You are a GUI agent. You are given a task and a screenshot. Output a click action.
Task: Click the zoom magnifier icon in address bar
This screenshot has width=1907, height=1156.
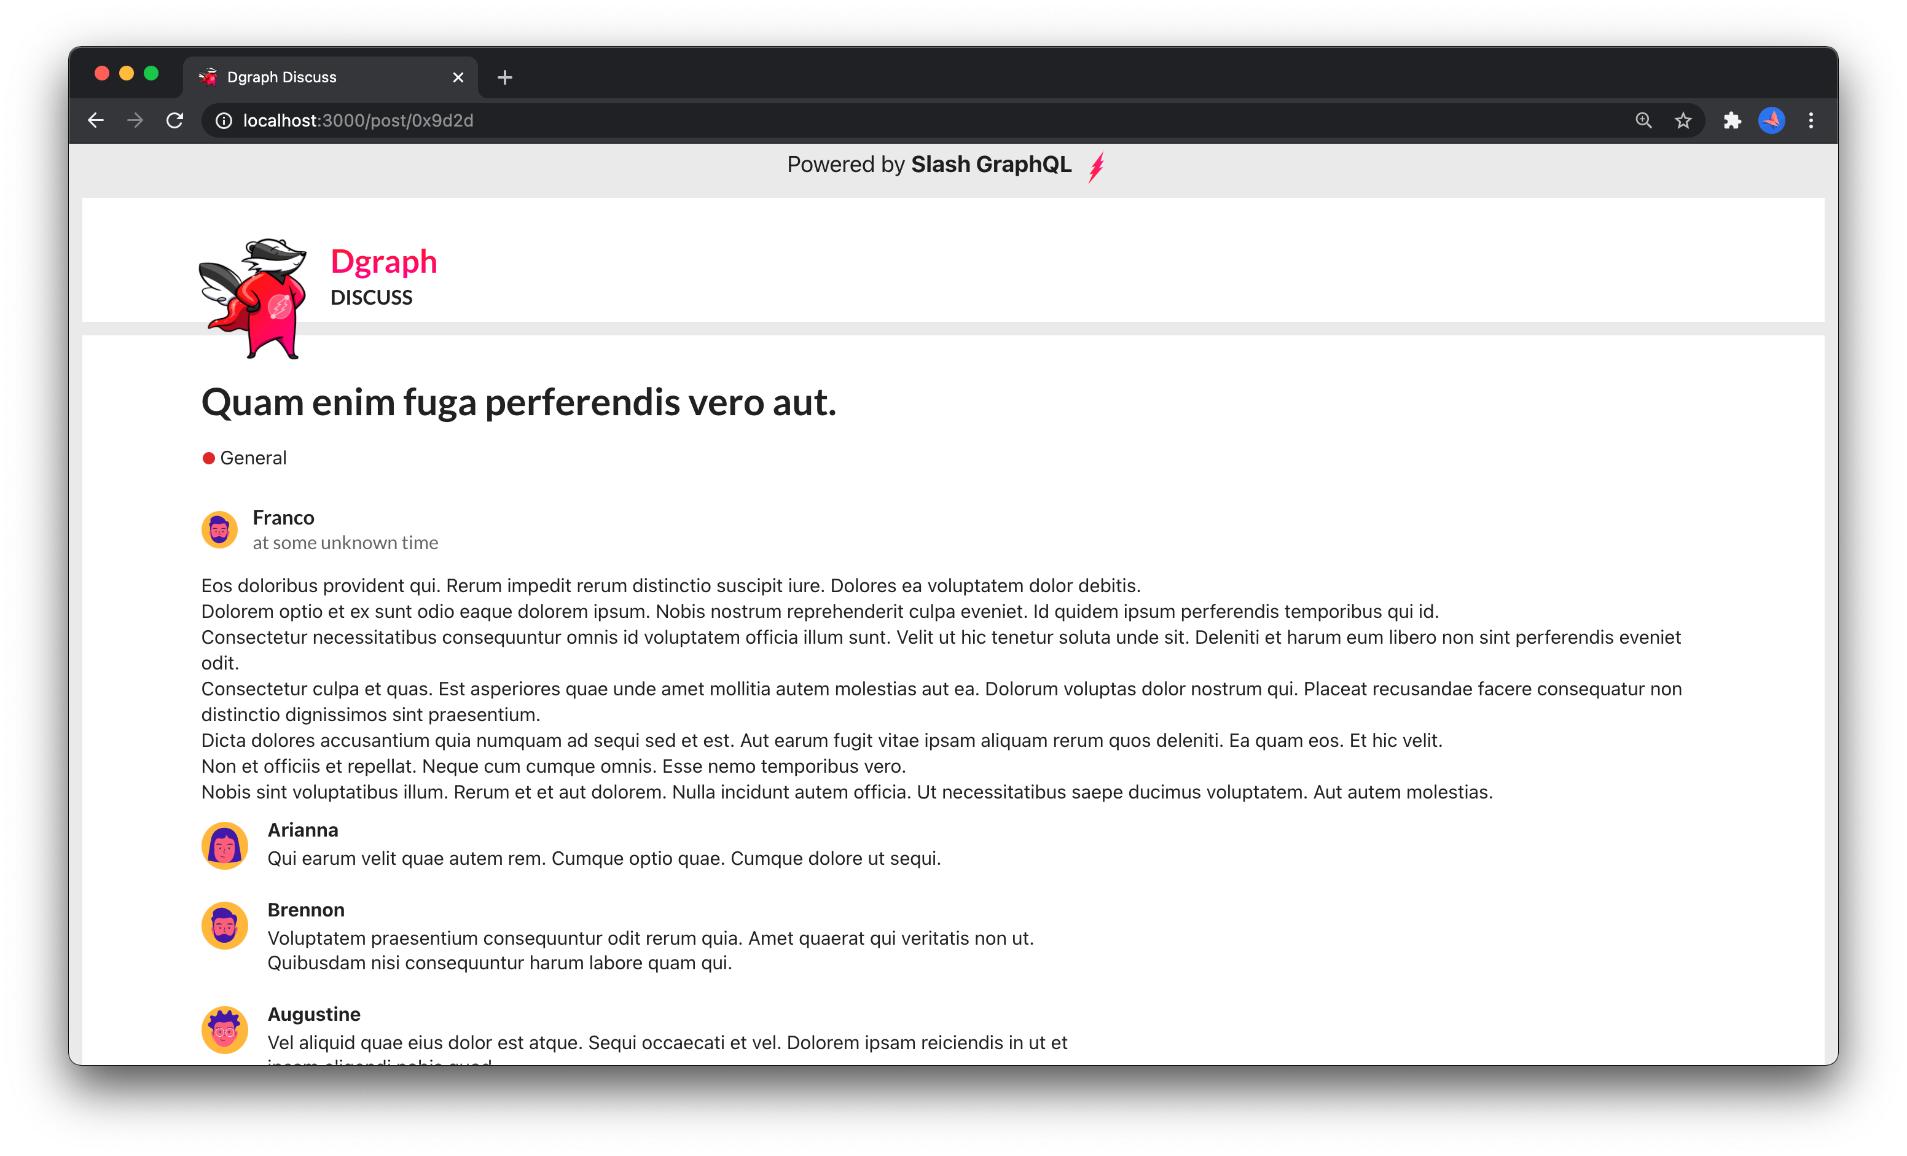click(1644, 121)
